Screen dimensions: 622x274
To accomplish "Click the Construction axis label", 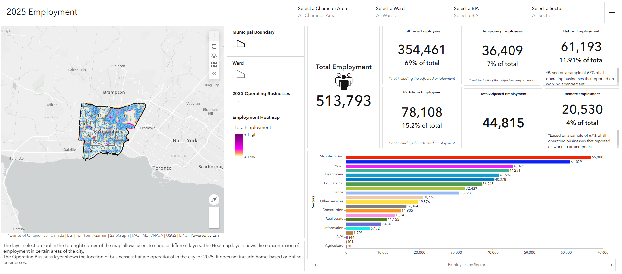I will pos(333,210).
